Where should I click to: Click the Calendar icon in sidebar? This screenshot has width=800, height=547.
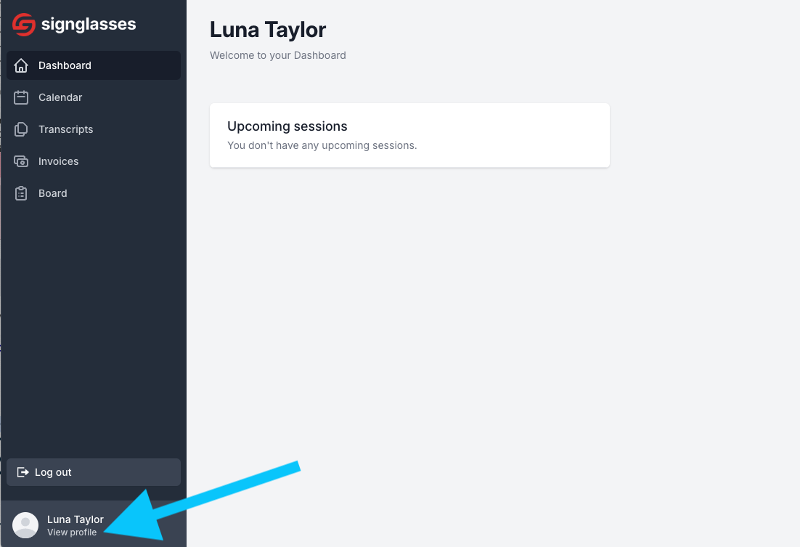coord(21,97)
